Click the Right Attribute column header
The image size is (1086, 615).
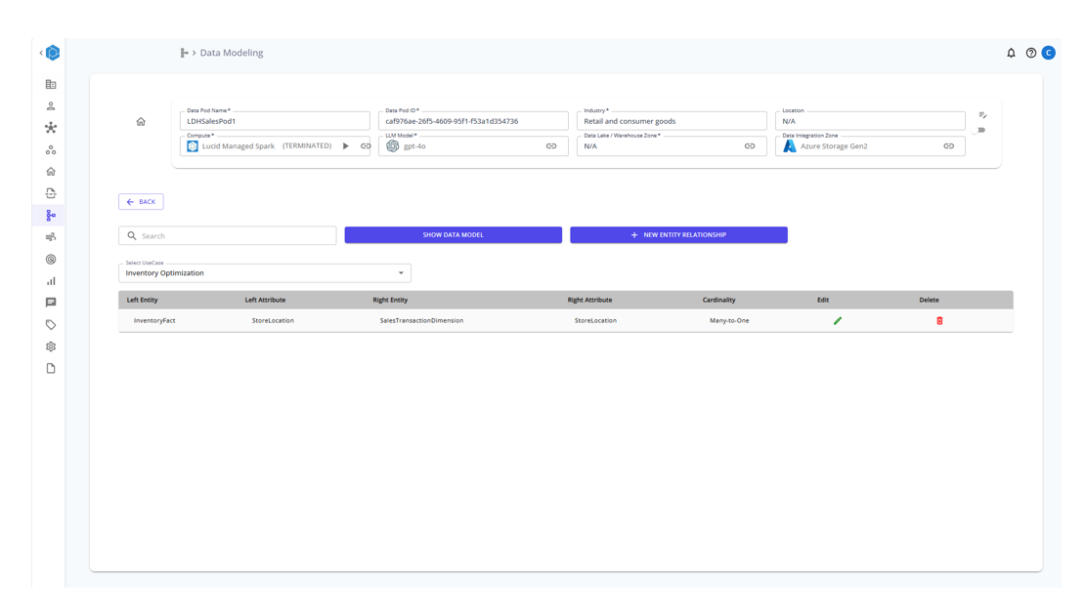[x=589, y=301]
